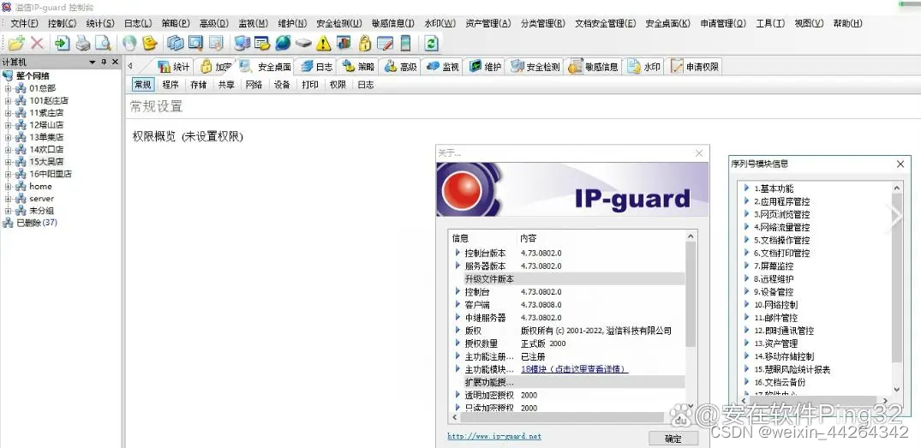The width and height of the screenshot is (921, 448).
Task: Click the red X delete toolbar icon
Action: pos(37,43)
